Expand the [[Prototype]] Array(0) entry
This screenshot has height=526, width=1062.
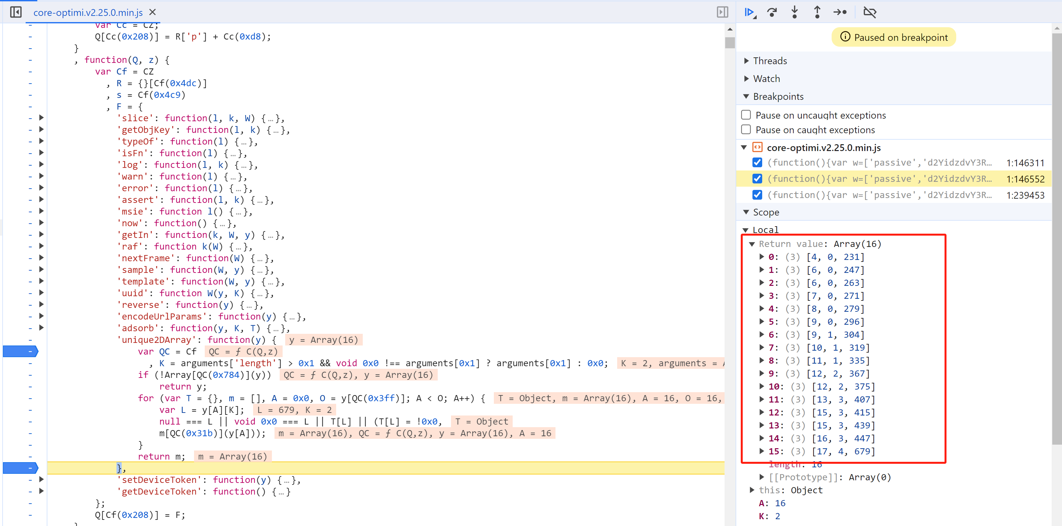click(x=762, y=477)
